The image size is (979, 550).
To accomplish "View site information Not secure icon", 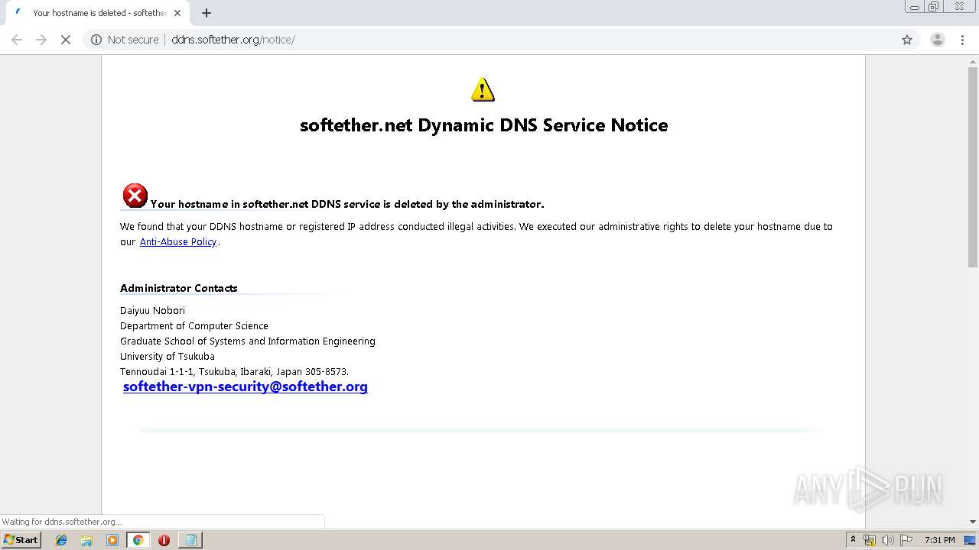I will point(96,40).
